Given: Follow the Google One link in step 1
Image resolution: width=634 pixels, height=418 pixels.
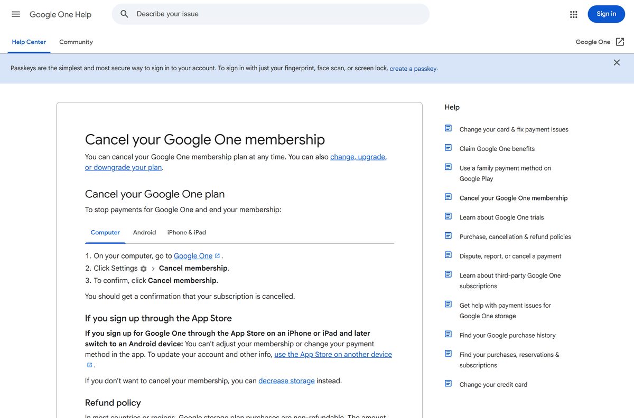Looking at the screenshot, I should (x=193, y=256).
